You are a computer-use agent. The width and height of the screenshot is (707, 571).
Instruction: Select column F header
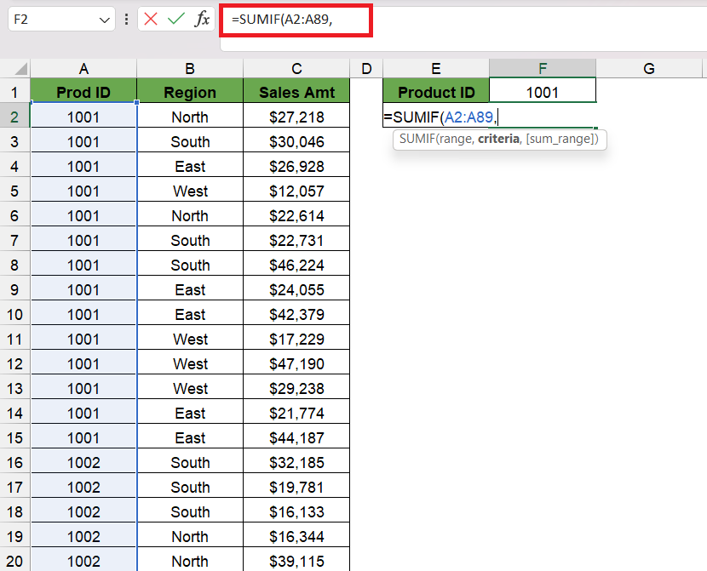(x=543, y=68)
